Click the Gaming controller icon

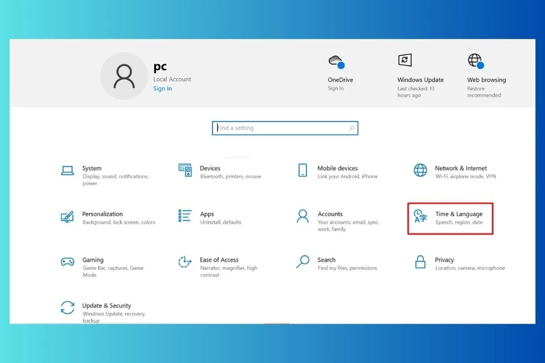pos(67,261)
